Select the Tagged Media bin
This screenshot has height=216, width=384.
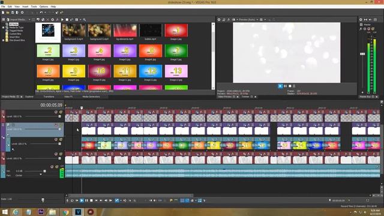pos(16,31)
